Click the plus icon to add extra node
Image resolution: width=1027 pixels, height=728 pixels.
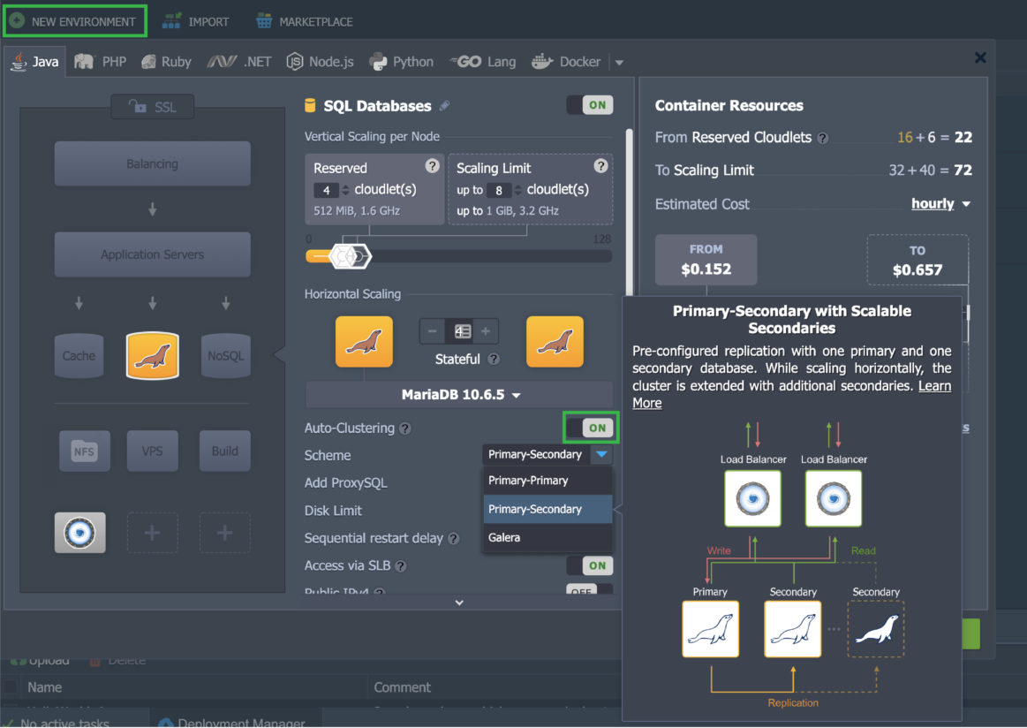pyautogui.click(x=152, y=534)
